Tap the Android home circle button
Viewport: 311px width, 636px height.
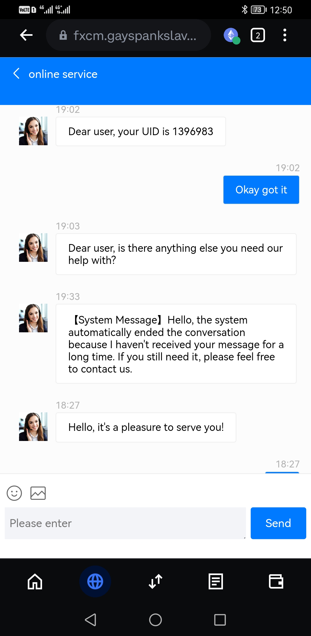coord(155,620)
